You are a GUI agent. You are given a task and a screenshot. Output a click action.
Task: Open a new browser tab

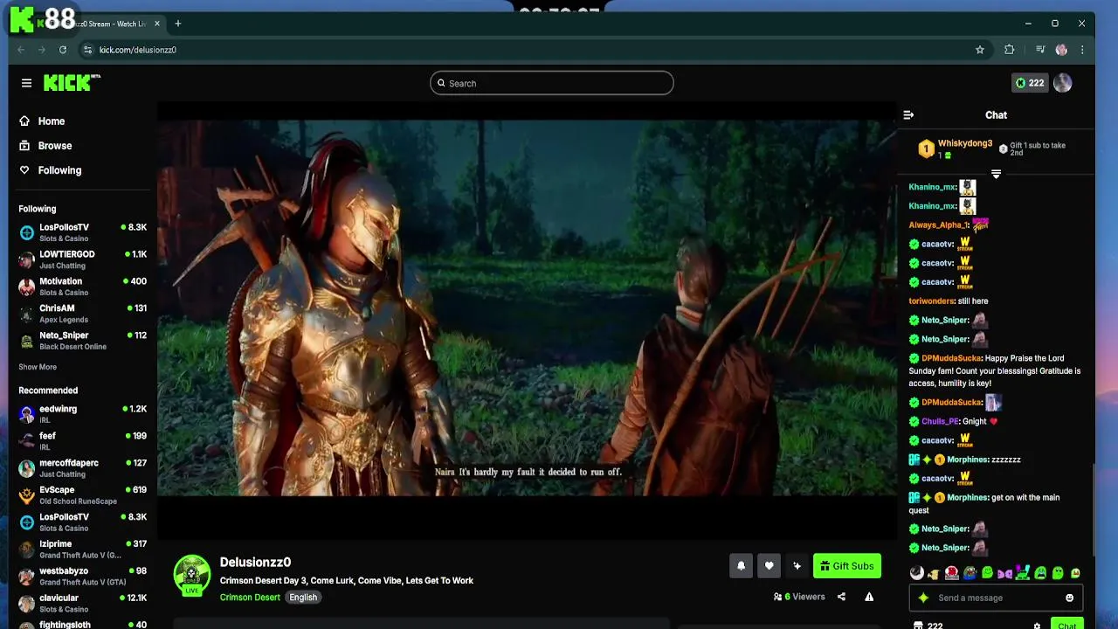(x=178, y=24)
